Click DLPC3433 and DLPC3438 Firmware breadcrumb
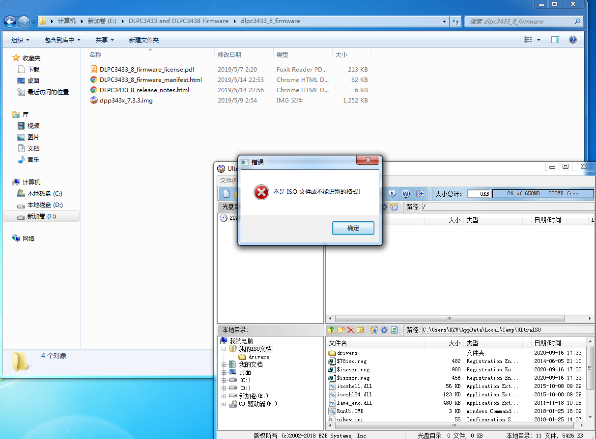Image resolution: width=596 pixels, height=439 pixels. pyautogui.click(x=178, y=21)
